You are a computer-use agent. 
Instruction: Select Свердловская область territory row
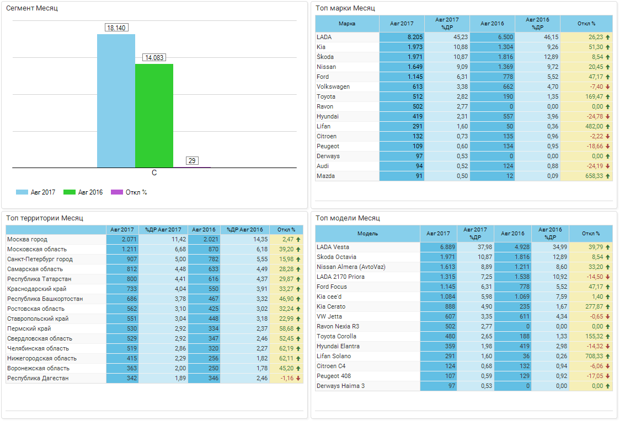pos(154,338)
